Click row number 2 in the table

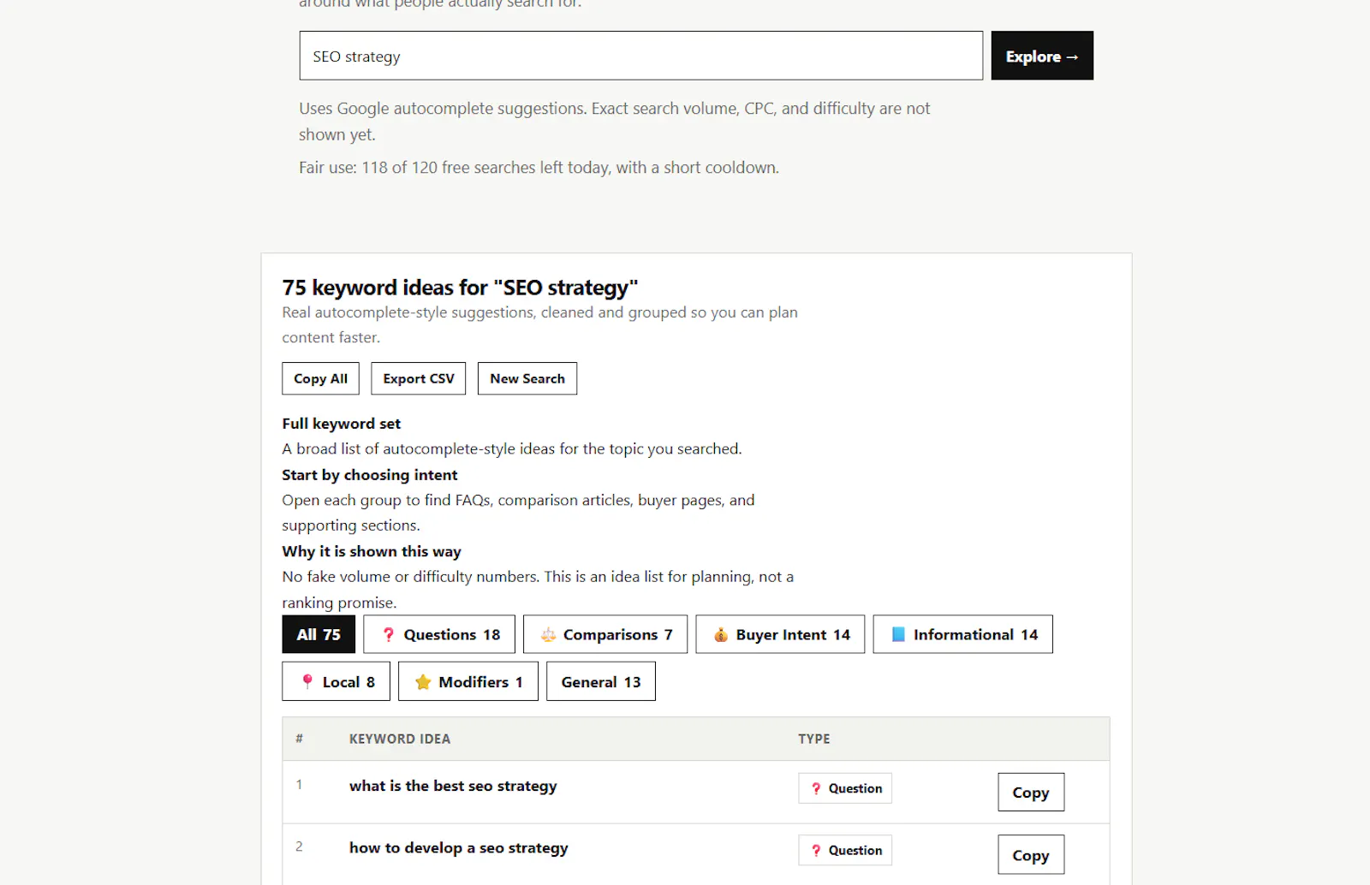pos(299,846)
